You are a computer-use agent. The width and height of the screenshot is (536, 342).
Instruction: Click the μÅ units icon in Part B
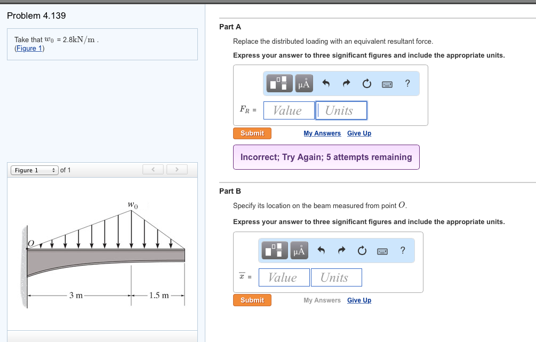pyautogui.click(x=298, y=250)
